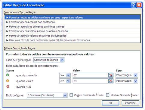The image size is (145, 110).
Task: Click the yellow exclamation circle icon
Action: [x=8, y=81]
